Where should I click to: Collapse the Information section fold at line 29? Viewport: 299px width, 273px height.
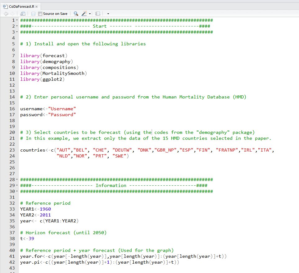click(17, 185)
